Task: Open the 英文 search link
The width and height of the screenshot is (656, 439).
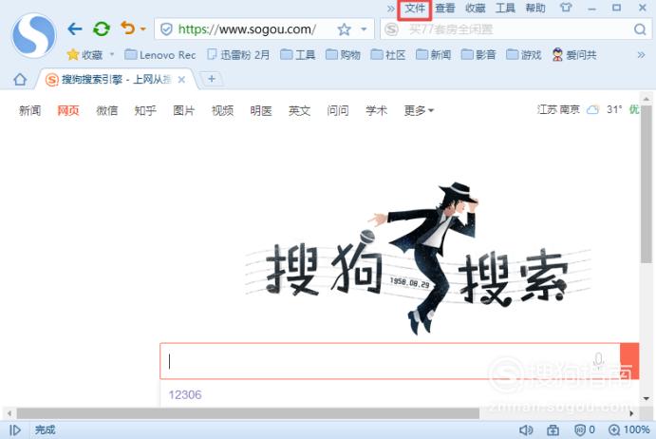Action: 299,110
